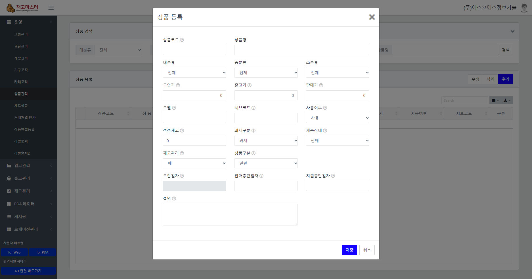Screen dimensions: 532x279
Task: Click the help icon next to 판매가
Action: 321,85
